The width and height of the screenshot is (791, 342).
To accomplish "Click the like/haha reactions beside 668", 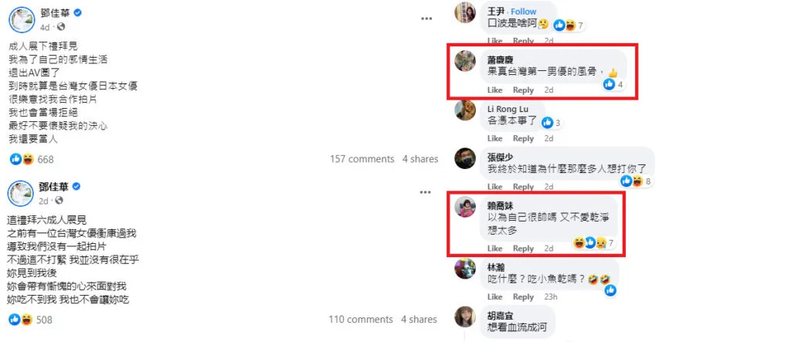I will pyautogui.click(x=22, y=159).
